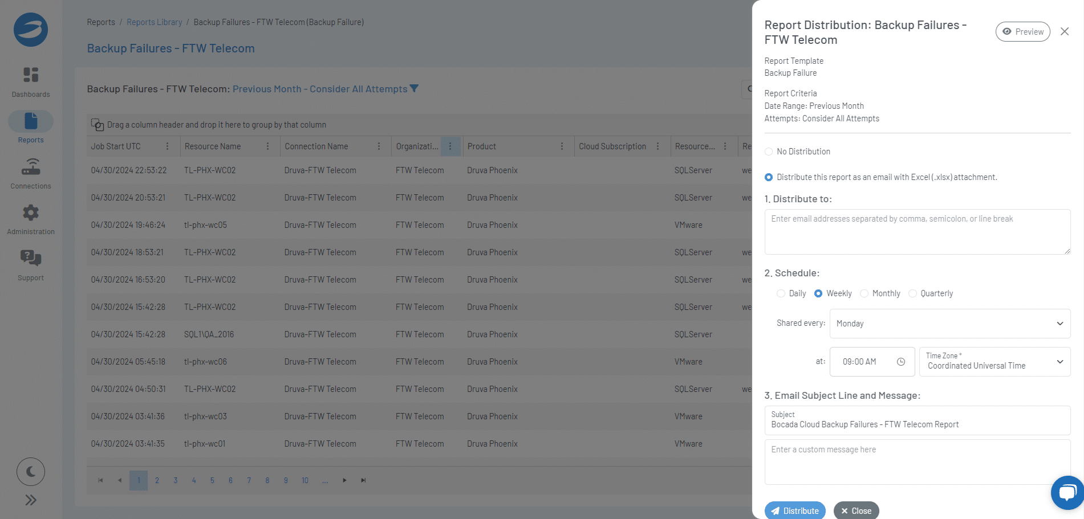Go to page 2 of the table
The image size is (1084, 519).
tap(157, 480)
